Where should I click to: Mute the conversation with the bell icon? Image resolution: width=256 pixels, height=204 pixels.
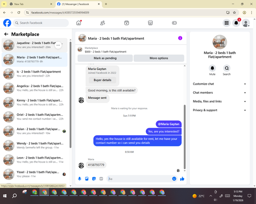(212, 68)
